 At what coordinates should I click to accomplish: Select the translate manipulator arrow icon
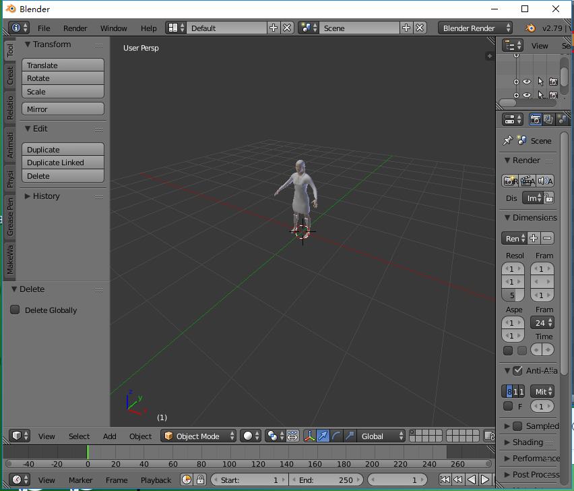323,436
